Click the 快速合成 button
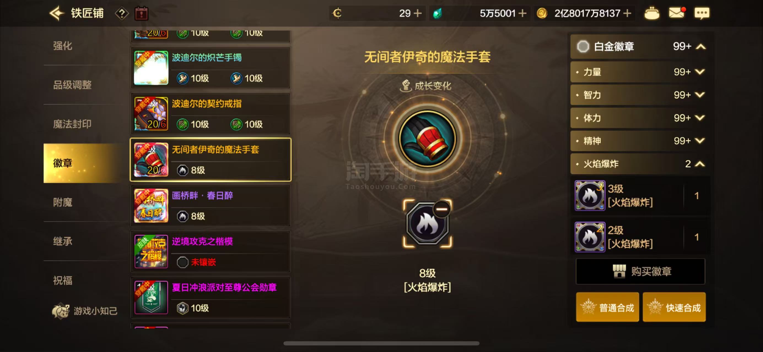This screenshot has height=352, width=763. pos(674,307)
